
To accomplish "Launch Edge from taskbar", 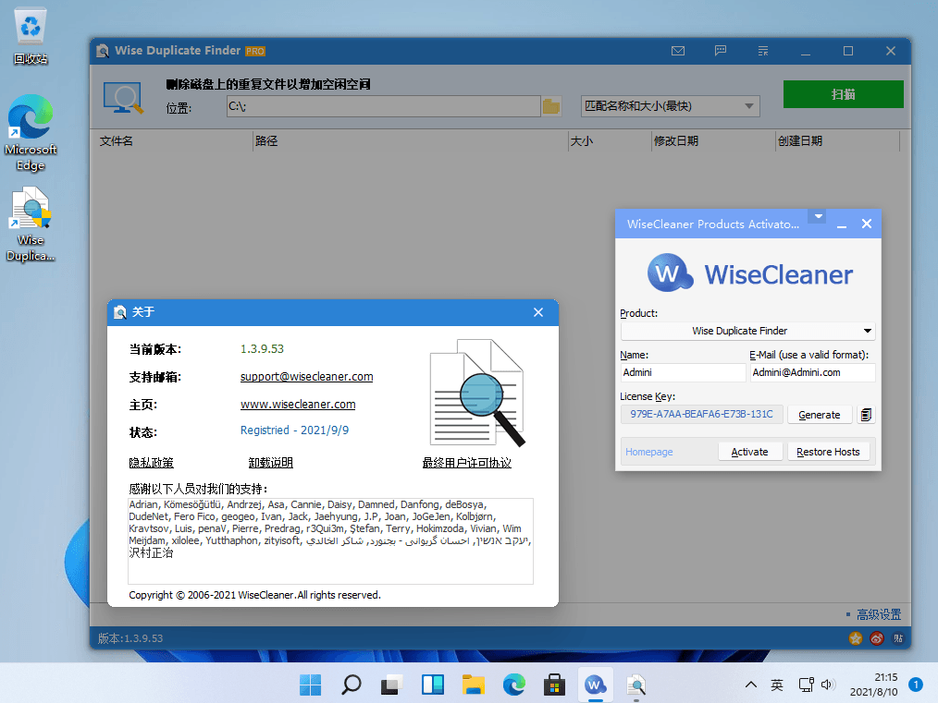I will click(x=514, y=685).
